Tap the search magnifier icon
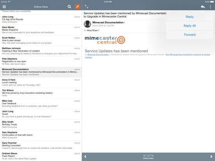Viewport: 215px width, 161px height. pos(69,7)
